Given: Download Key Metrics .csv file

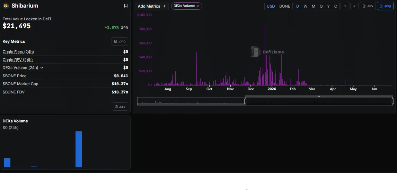Looking at the screenshot, I should point(120,106).
